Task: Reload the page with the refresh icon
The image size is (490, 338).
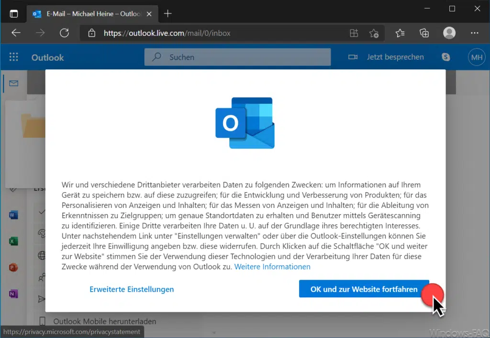Action: coord(65,33)
